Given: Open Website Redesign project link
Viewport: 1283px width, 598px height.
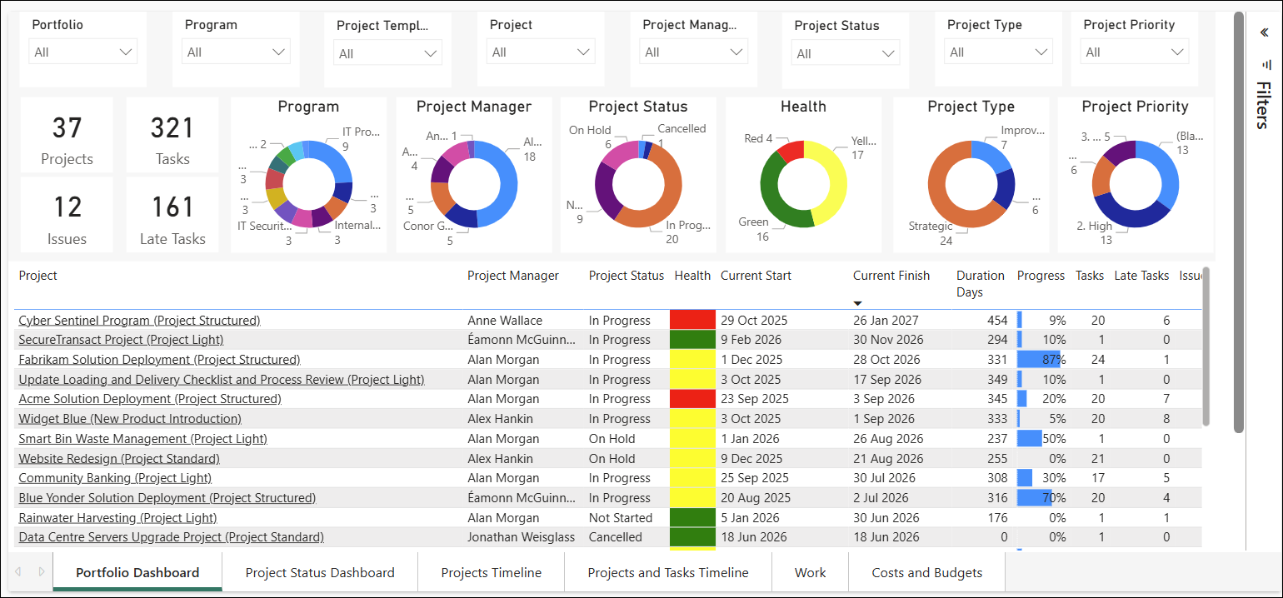Looking at the screenshot, I should (119, 458).
